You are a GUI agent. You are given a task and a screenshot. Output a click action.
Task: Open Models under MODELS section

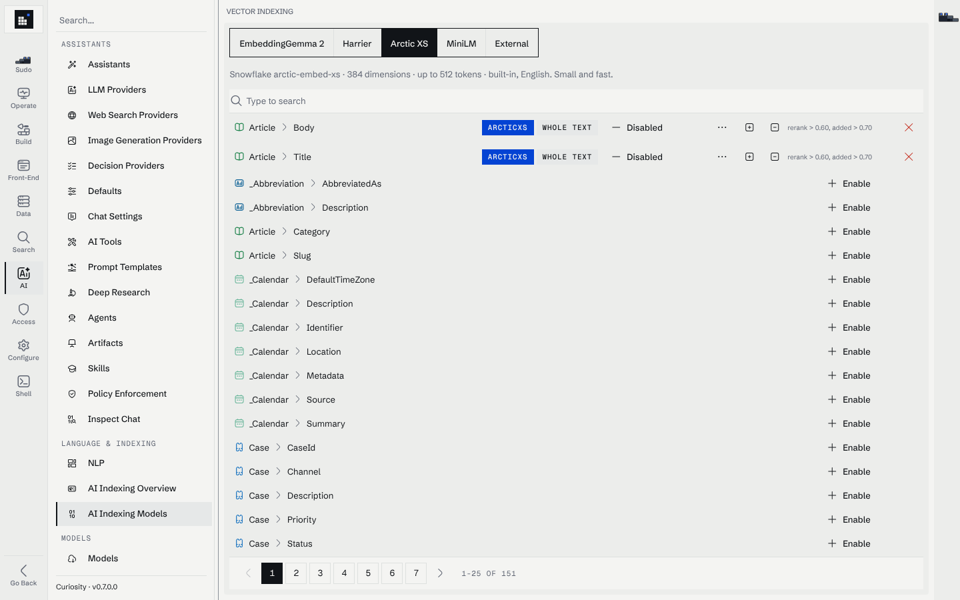coord(134,559)
